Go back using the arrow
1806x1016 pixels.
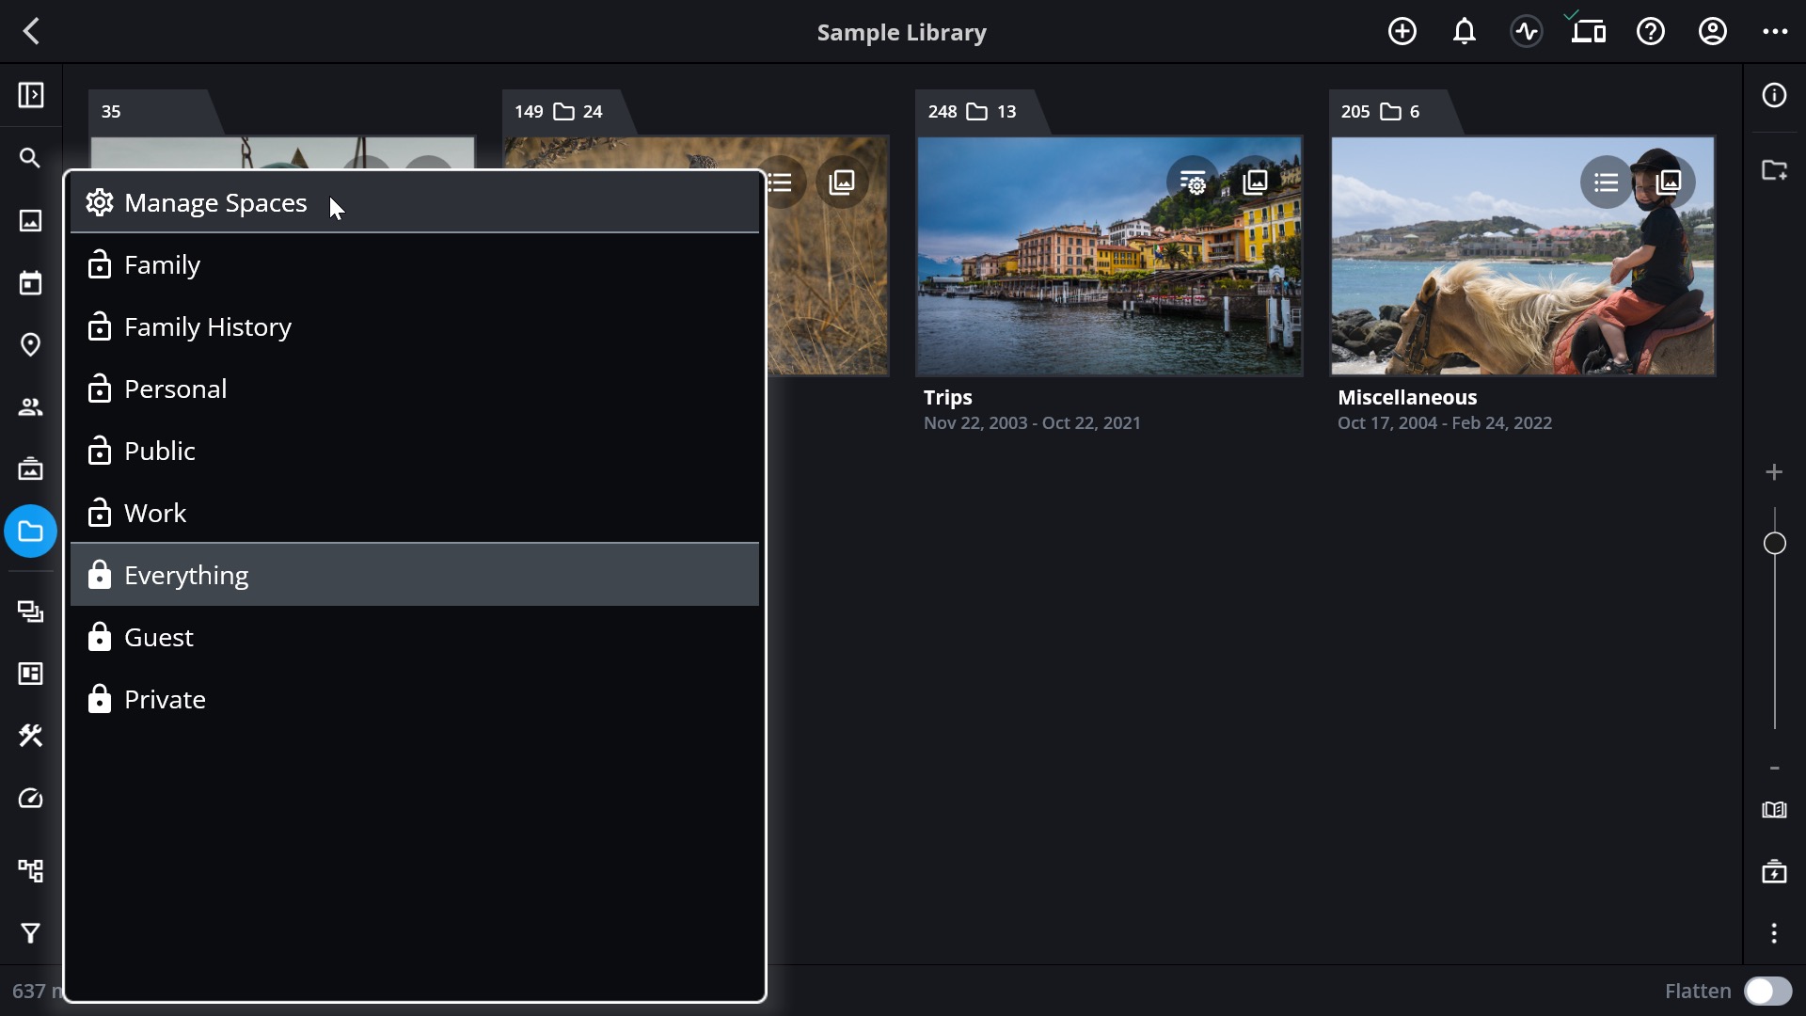coord(31,32)
